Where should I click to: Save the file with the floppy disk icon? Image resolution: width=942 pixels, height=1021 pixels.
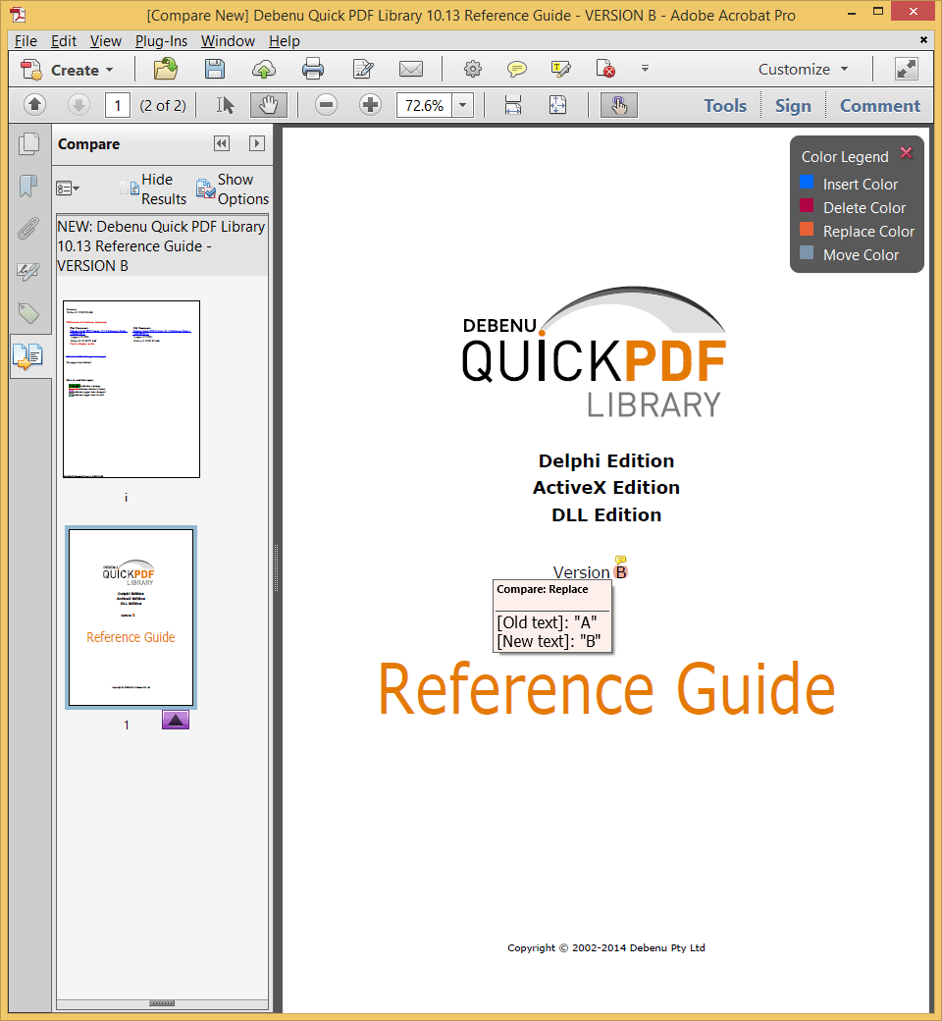tap(215, 69)
